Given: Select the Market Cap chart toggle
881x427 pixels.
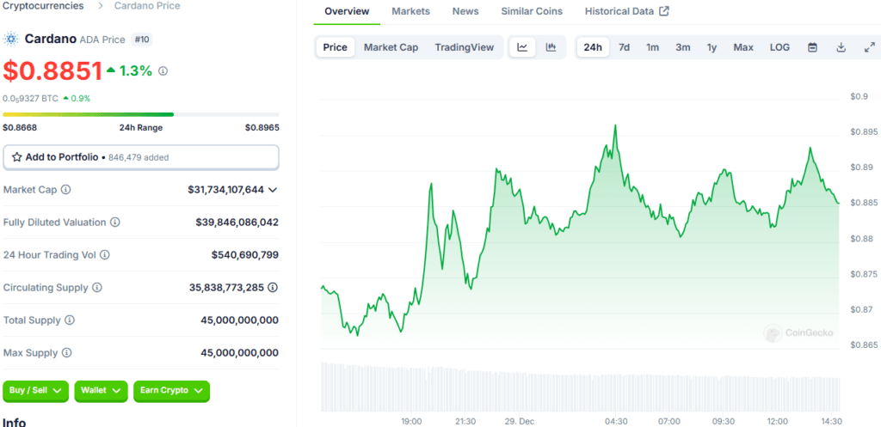Looking at the screenshot, I should click(x=391, y=47).
